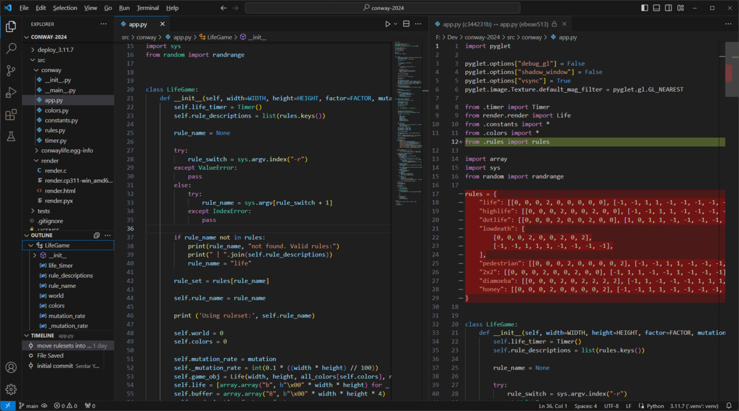Collapse the LifeGame outline entry

click(30, 244)
